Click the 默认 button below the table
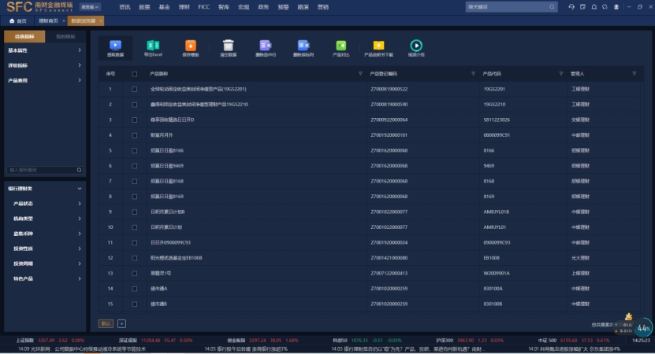Screen dimensions: 655x354 [x=106, y=323]
